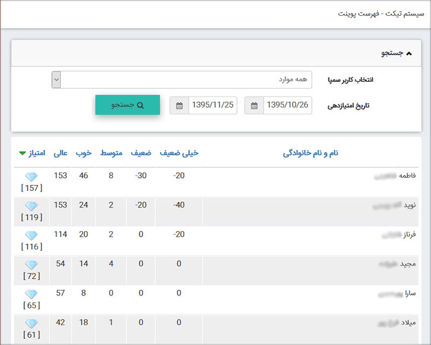Open the همه موارد user selection dropdown
The image size is (431, 345).
click(56, 79)
